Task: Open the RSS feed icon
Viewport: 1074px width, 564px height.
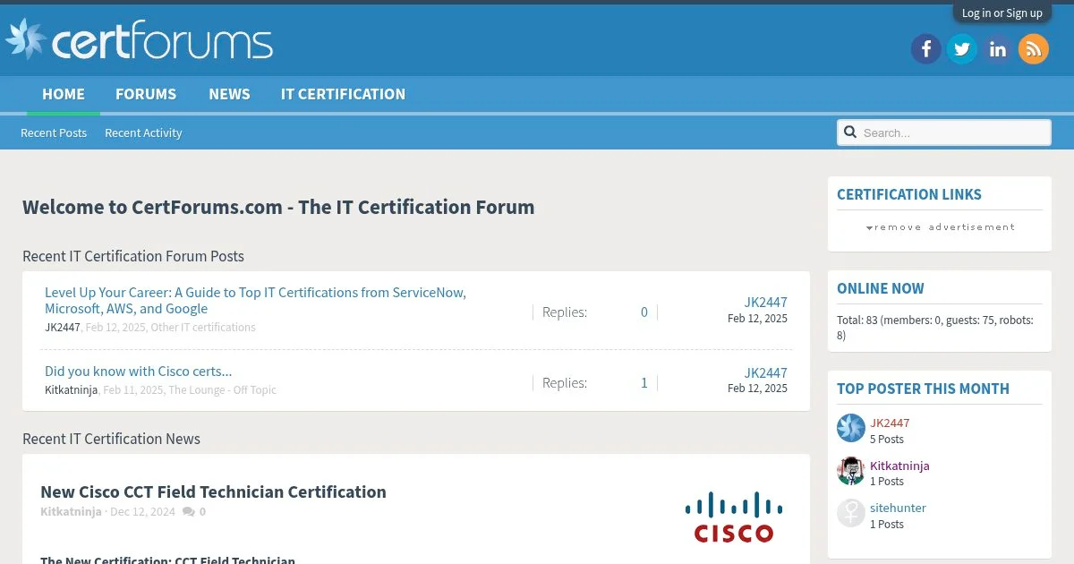Action: (x=1034, y=48)
